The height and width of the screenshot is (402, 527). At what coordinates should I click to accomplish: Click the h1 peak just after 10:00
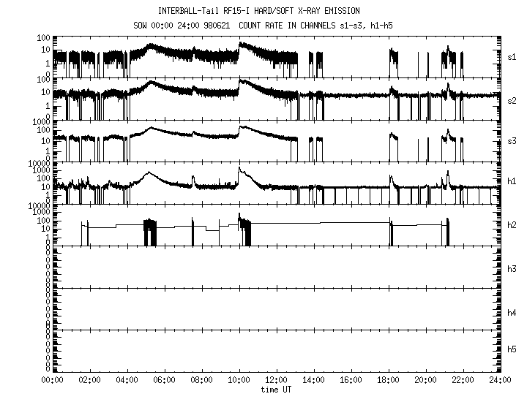pos(239,169)
